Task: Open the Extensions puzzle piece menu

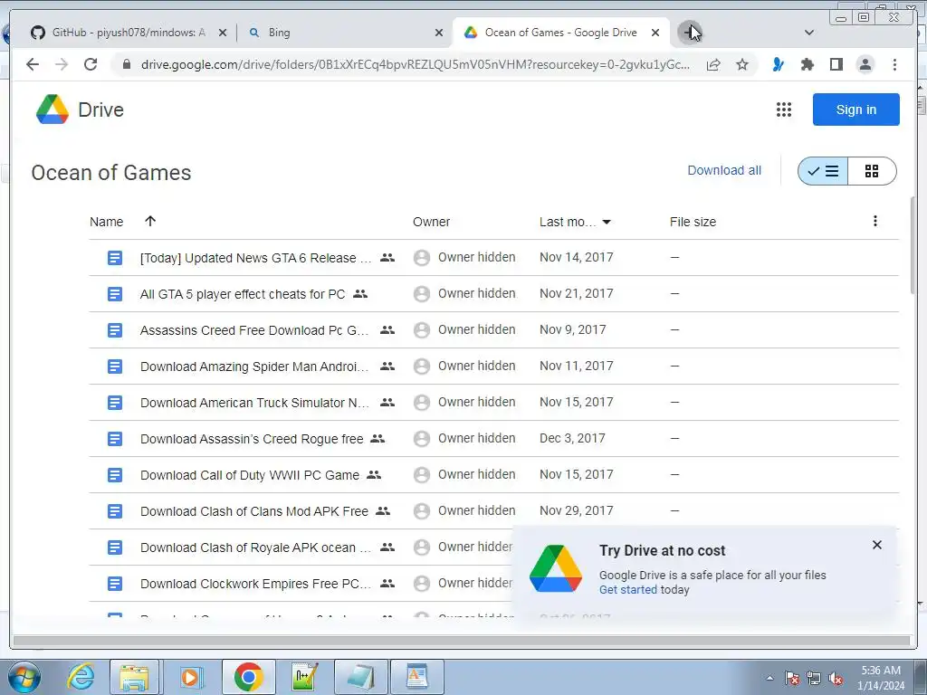Action: click(807, 64)
